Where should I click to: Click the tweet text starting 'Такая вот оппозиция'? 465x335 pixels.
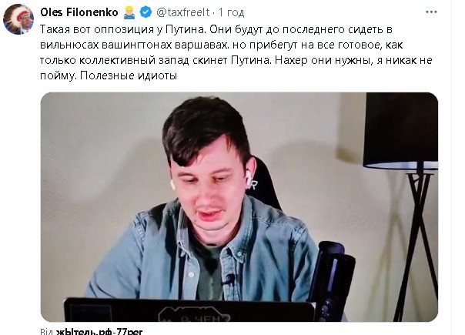point(236,52)
